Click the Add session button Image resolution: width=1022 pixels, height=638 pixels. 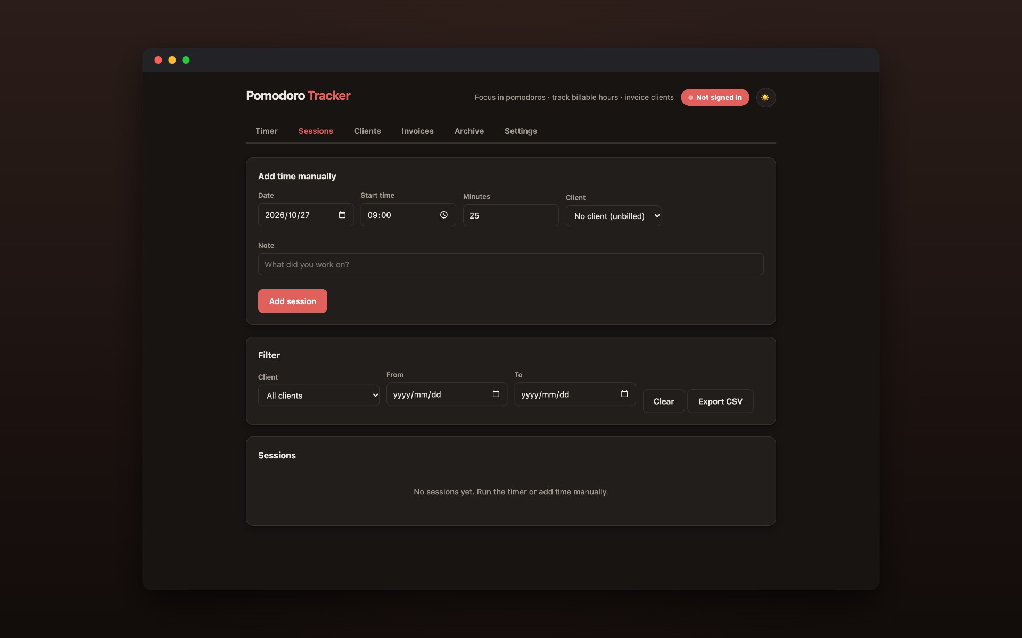(x=292, y=301)
